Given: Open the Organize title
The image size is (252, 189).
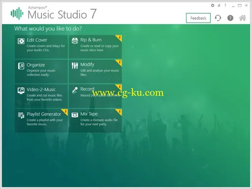Looking at the screenshot, I should click(36, 65).
